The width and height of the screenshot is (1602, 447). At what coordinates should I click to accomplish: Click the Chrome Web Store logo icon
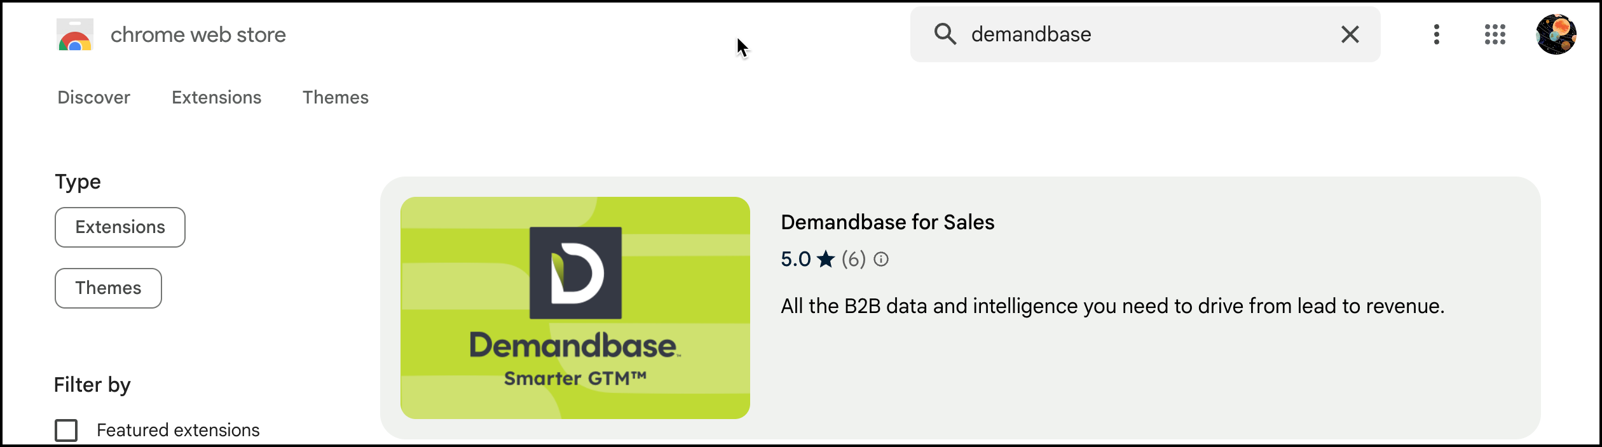point(75,34)
